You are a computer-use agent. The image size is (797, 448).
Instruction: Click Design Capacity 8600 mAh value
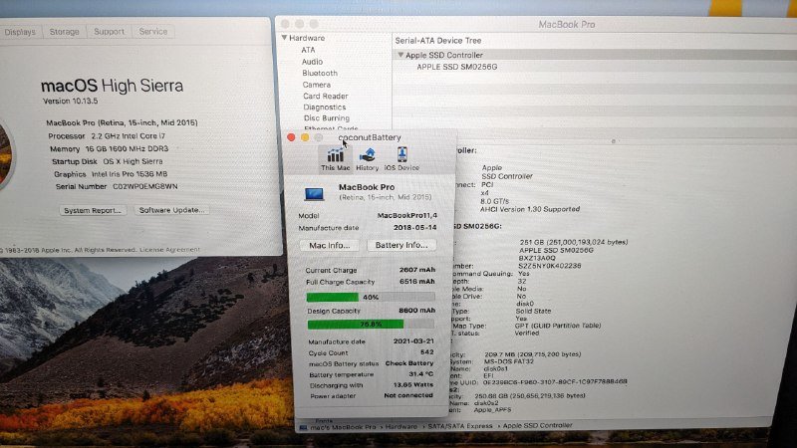click(x=416, y=311)
